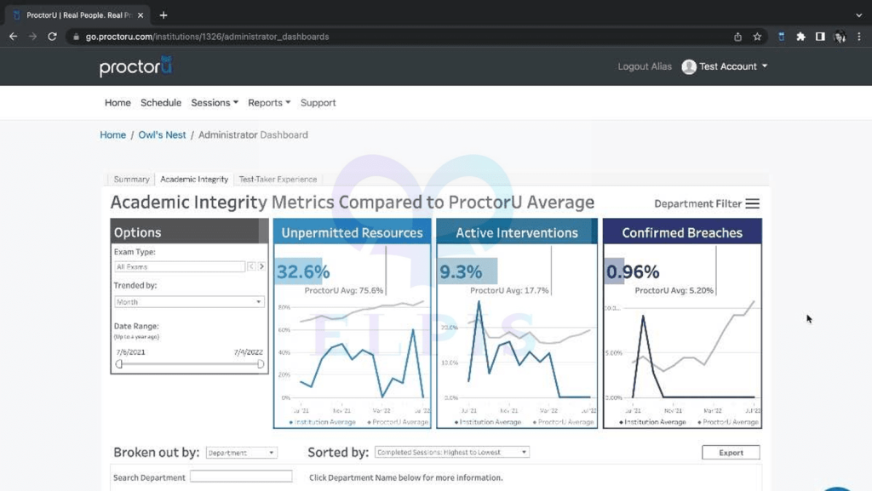Bookmark this page with the star icon
The width and height of the screenshot is (872, 491).
(757, 37)
